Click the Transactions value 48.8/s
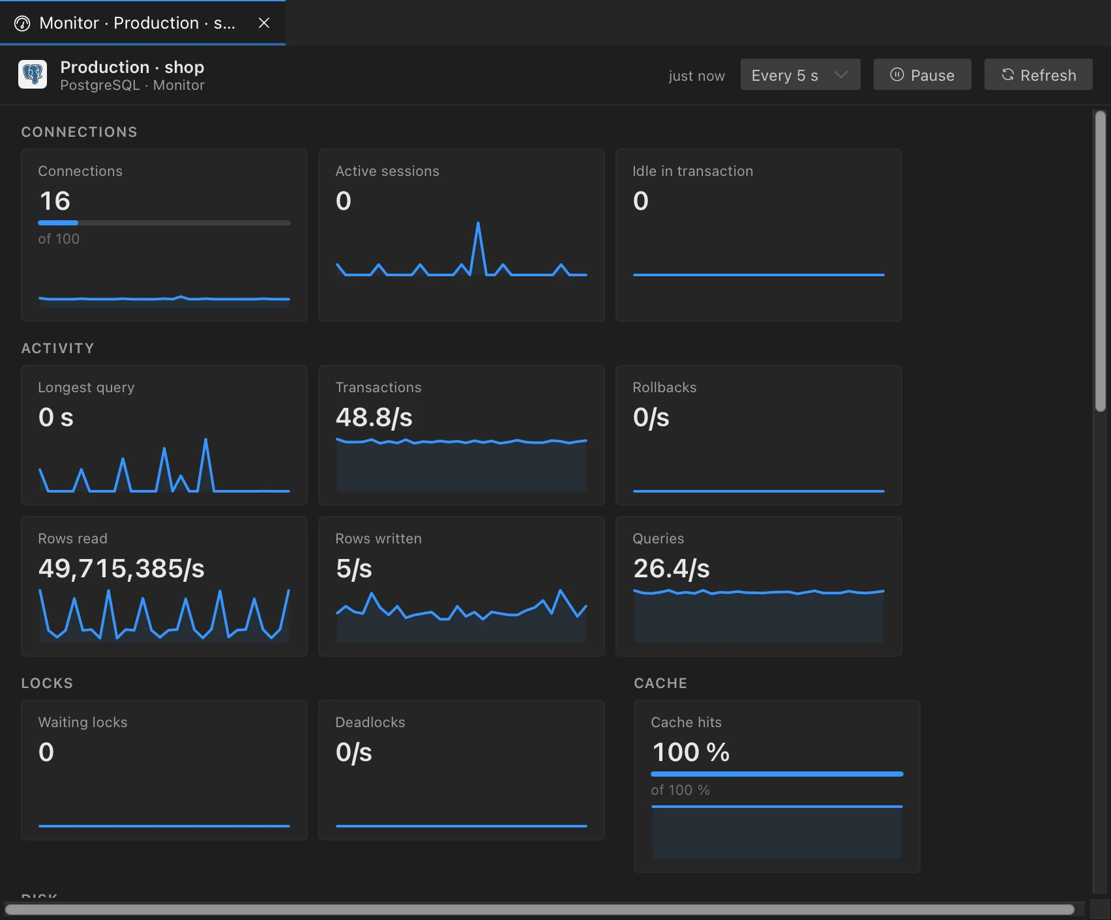 [374, 417]
